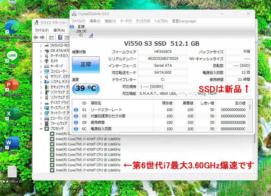This screenshot has height=196, width=271.
Task: Click the プロセッサ category icon
Action: (x=47, y=129)
